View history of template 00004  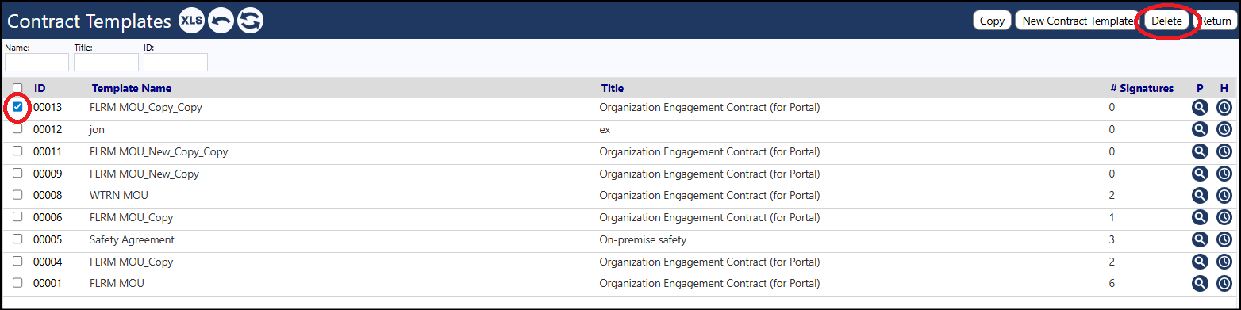pos(1224,262)
